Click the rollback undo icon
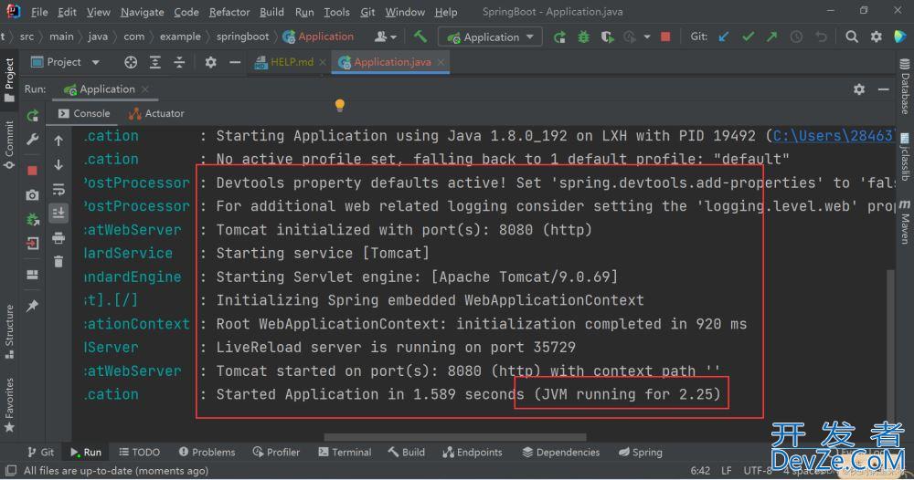The width and height of the screenshot is (914, 480). [821, 37]
